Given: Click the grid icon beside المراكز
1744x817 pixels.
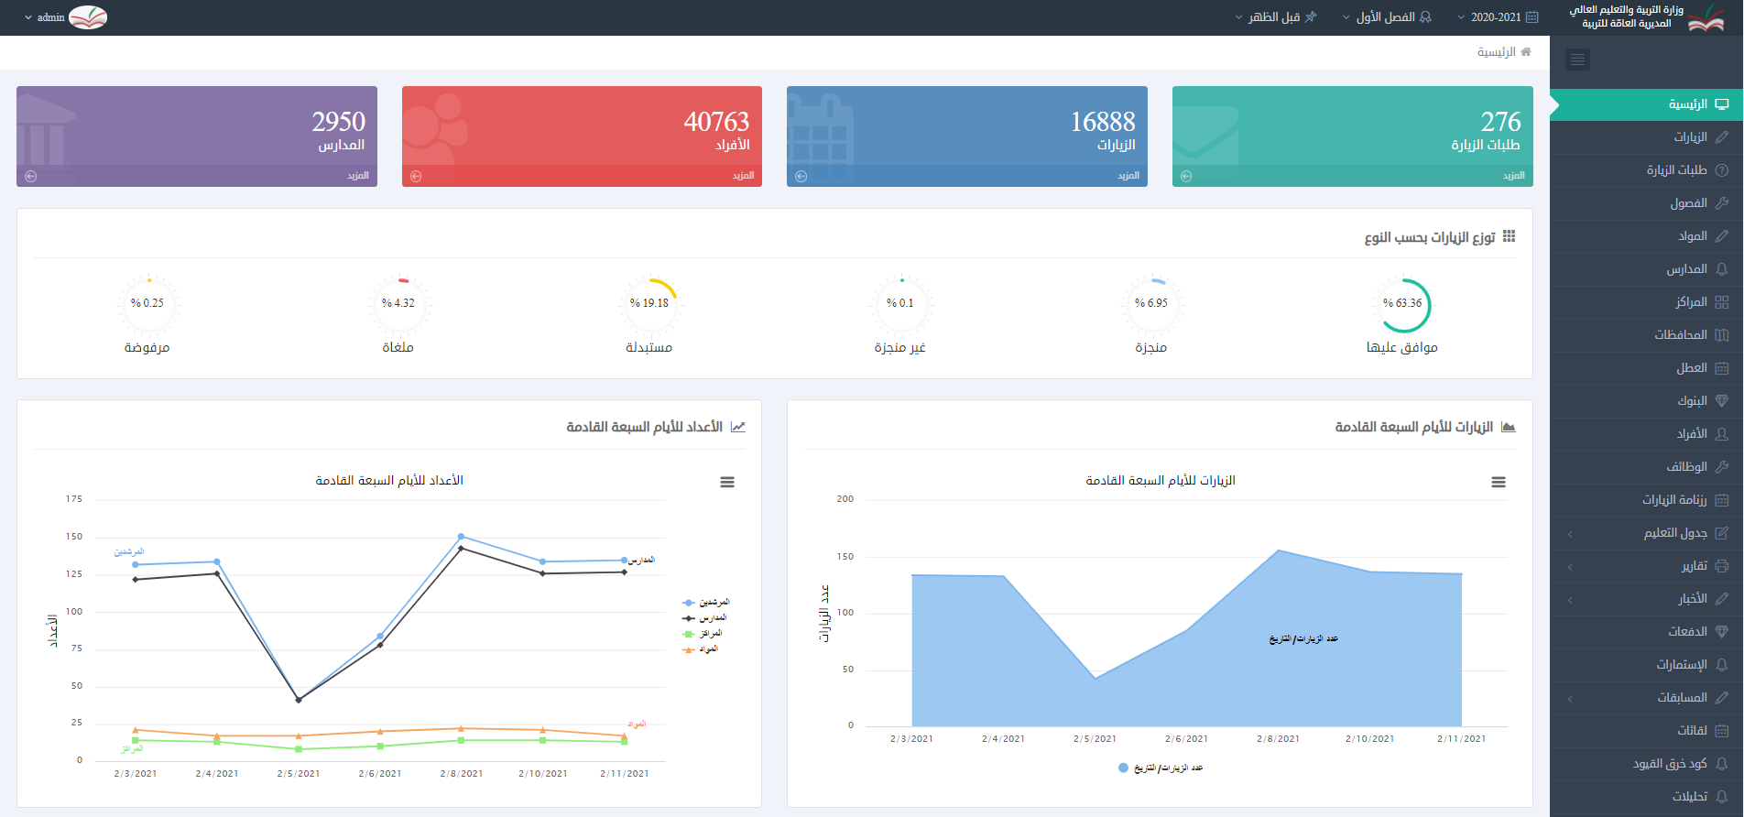Looking at the screenshot, I should (x=1722, y=302).
